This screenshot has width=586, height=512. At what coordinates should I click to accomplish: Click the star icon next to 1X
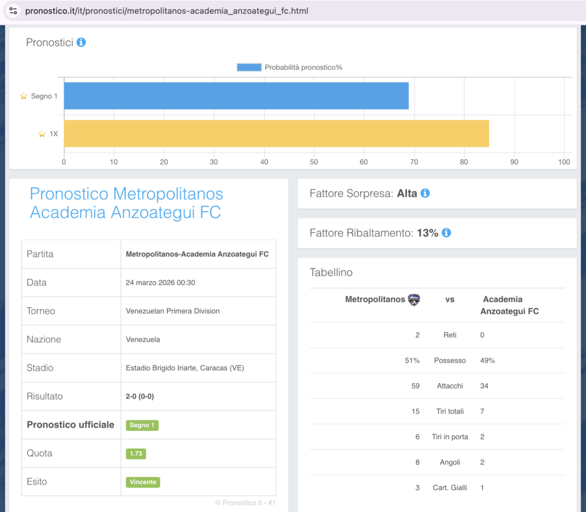[42, 134]
